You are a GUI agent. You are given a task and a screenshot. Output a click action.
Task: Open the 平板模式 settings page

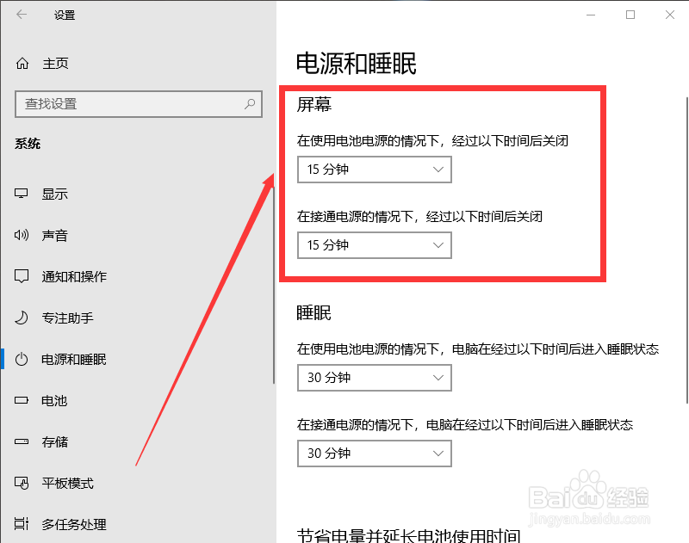point(68,484)
